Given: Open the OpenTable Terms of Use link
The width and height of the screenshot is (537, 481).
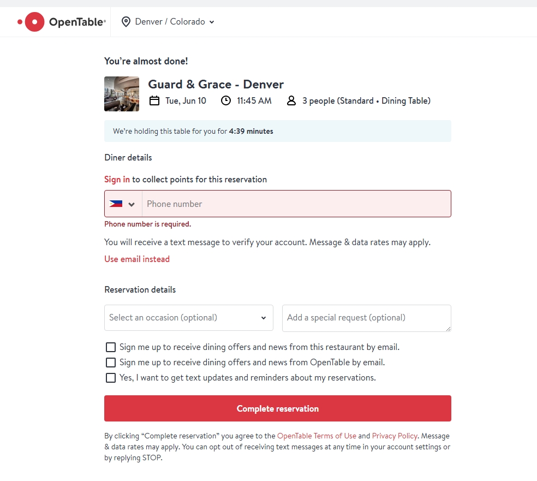Looking at the screenshot, I should 317,436.
